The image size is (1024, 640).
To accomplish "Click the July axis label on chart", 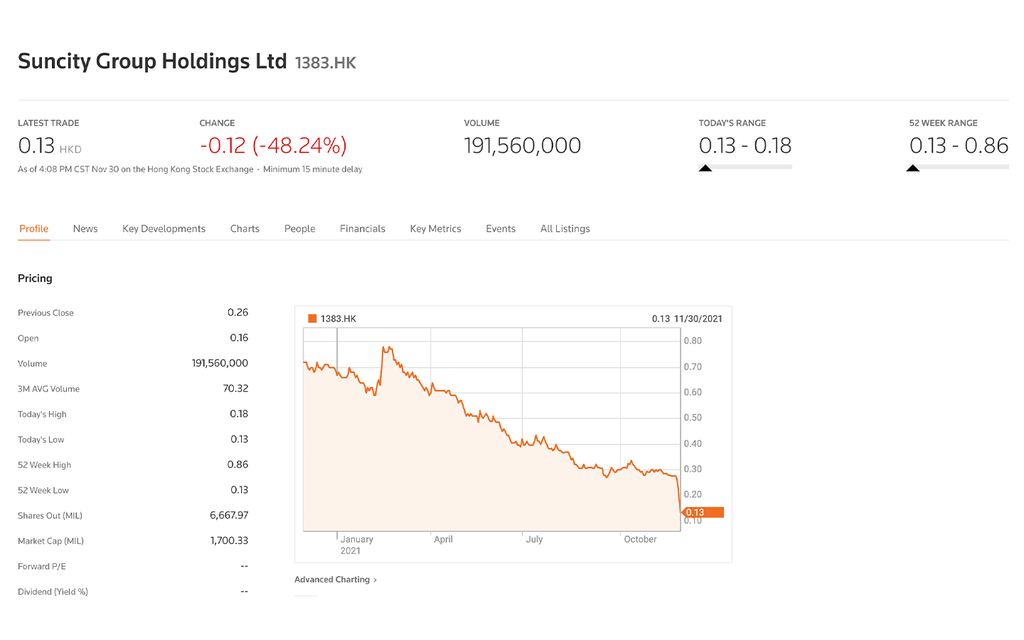I will (534, 539).
